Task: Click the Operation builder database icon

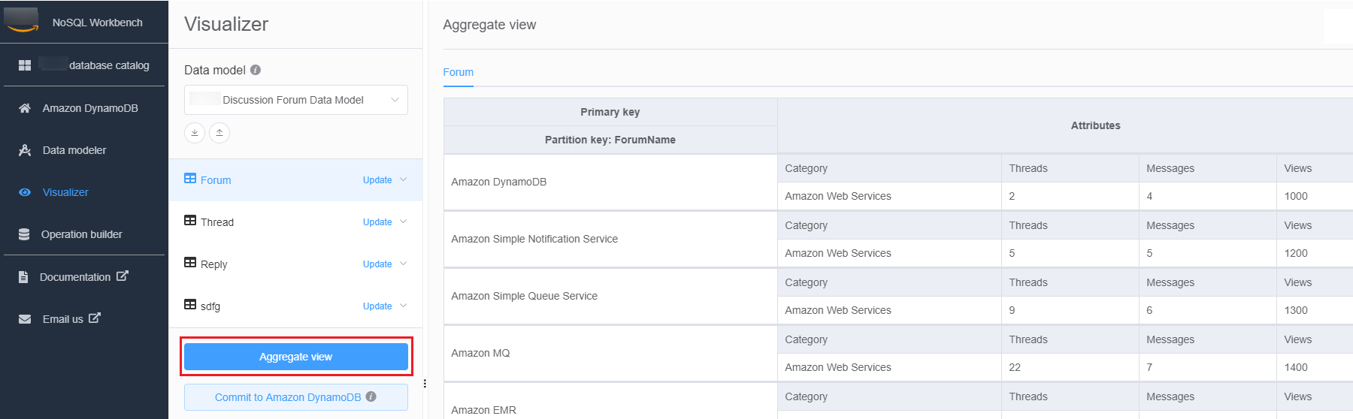Action: 25,234
